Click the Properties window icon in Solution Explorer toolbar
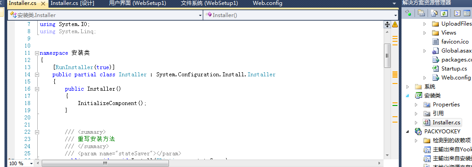Screen dimensions: 472x167 pos(421,13)
